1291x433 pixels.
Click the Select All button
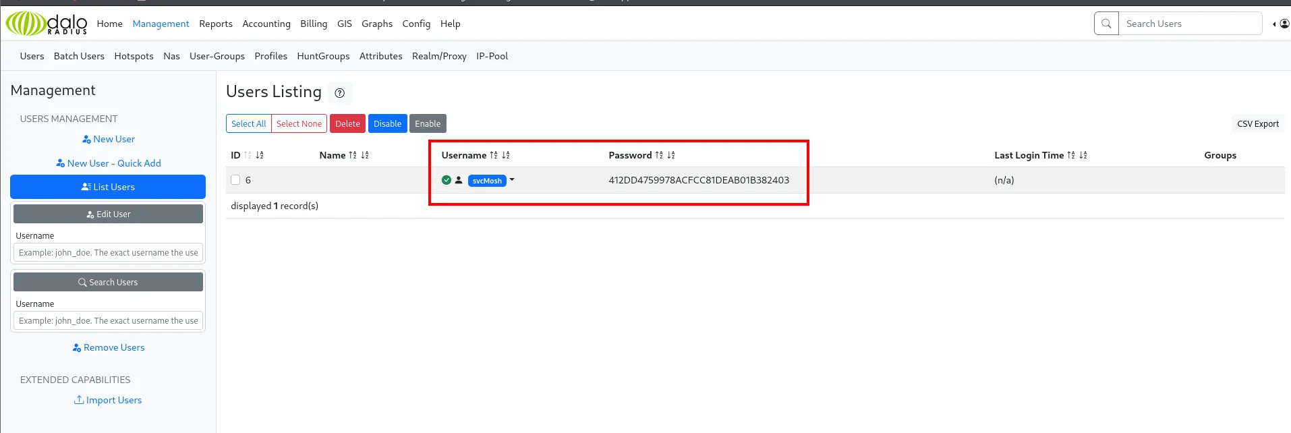click(248, 123)
